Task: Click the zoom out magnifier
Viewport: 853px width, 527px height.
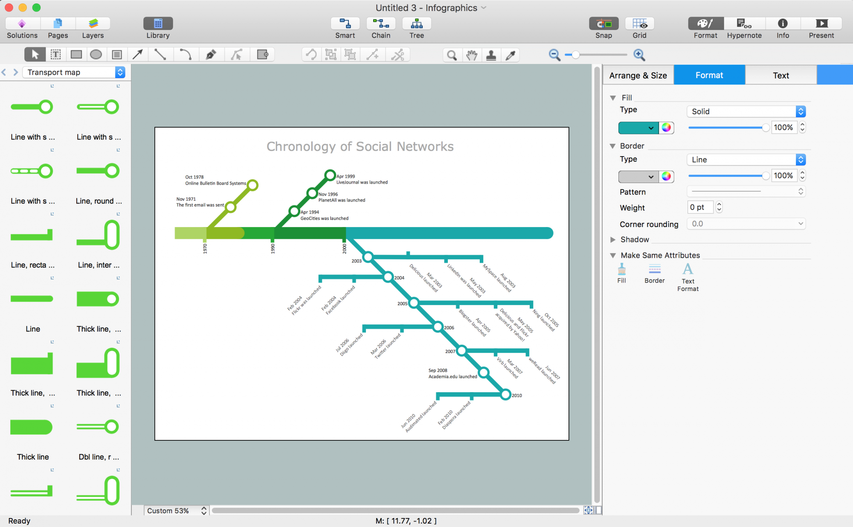Action: coord(554,55)
